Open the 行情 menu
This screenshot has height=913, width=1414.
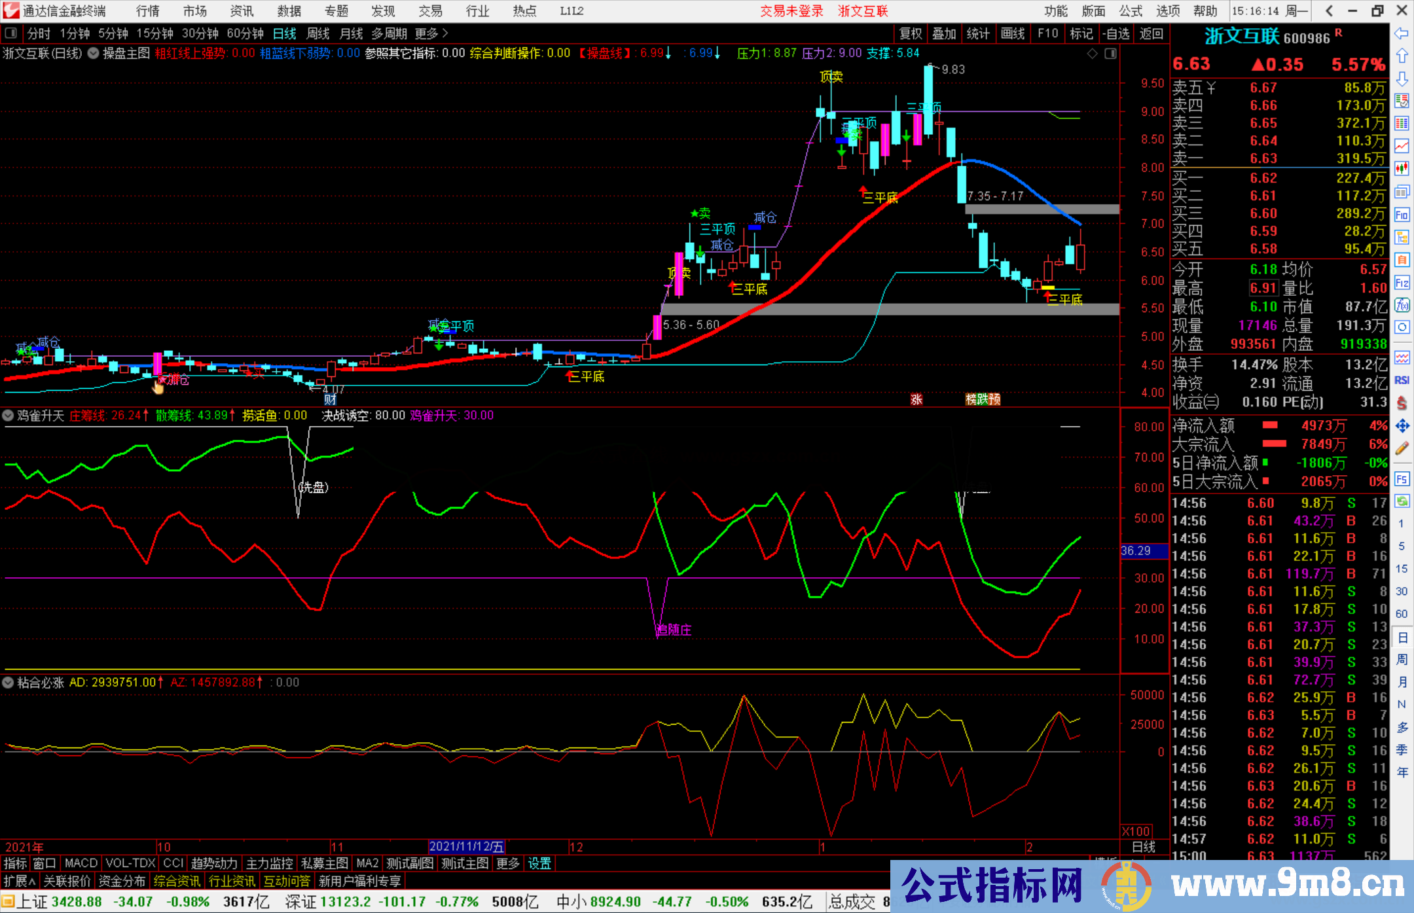pos(148,11)
